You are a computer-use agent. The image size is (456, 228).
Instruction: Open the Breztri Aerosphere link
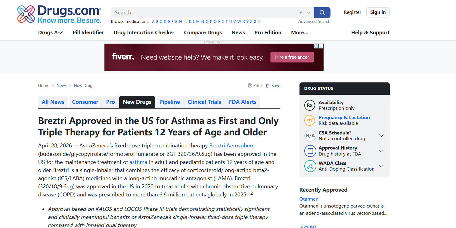click(x=232, y=146)
